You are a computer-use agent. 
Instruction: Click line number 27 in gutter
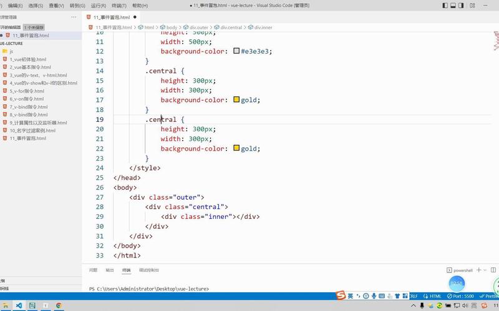coord(100,197)
